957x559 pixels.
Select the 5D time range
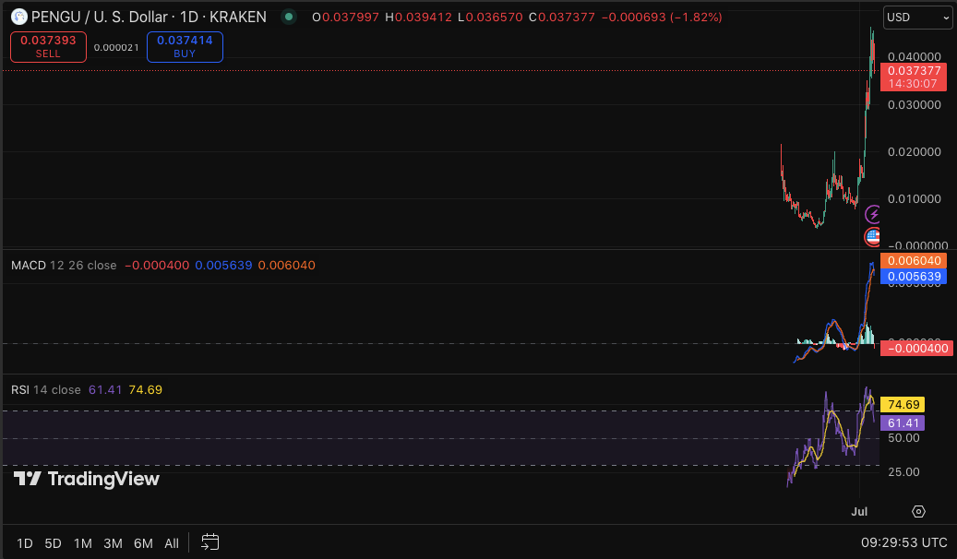pos(54,543)
